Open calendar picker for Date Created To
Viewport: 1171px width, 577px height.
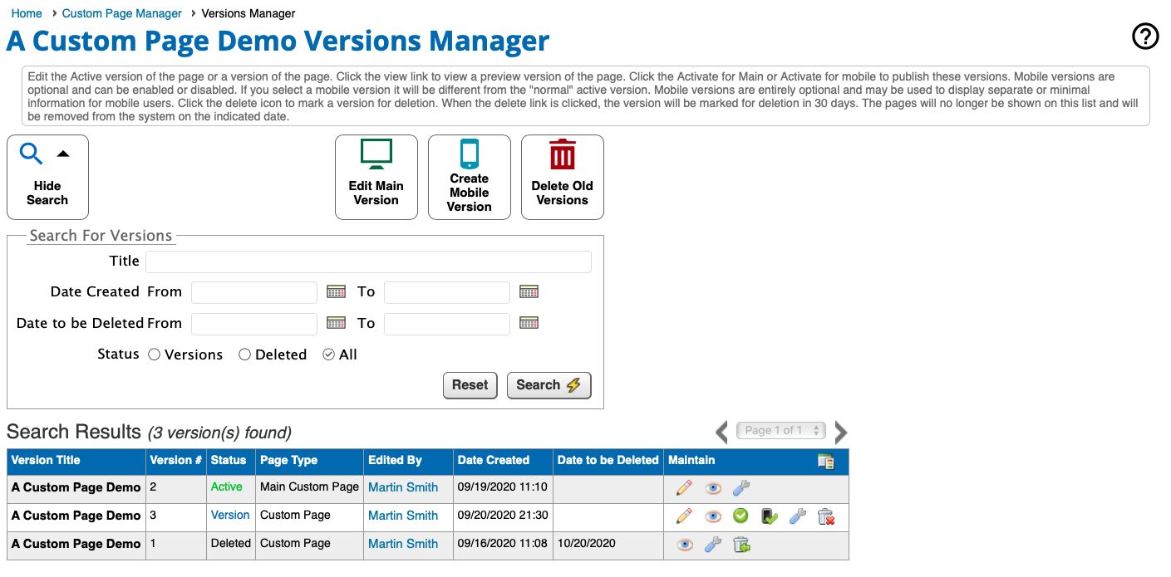click(x=529, y=291)
